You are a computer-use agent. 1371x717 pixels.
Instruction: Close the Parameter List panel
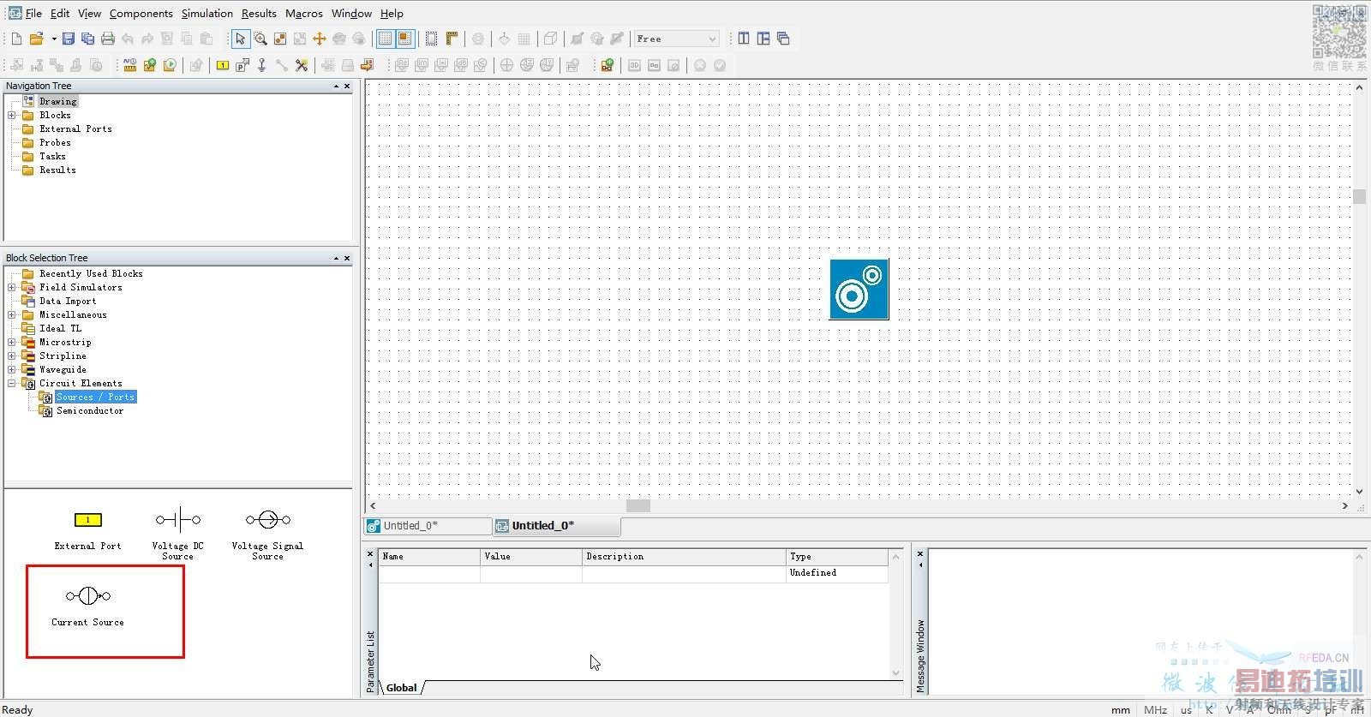tap(370, 554)
